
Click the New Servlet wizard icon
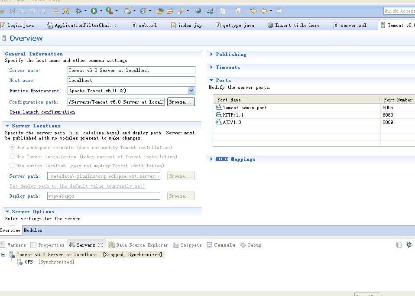(x=143, y=11)
